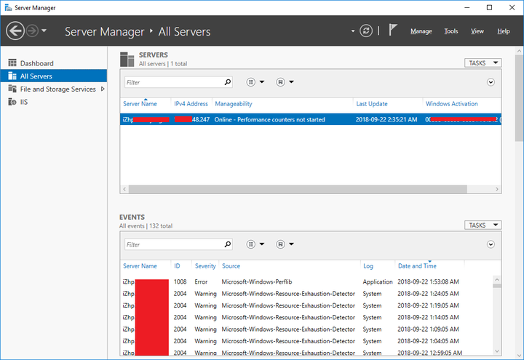This screenshot has height=360, width=524.
Task: Click the Servers section icon
Action: (127, 60)
